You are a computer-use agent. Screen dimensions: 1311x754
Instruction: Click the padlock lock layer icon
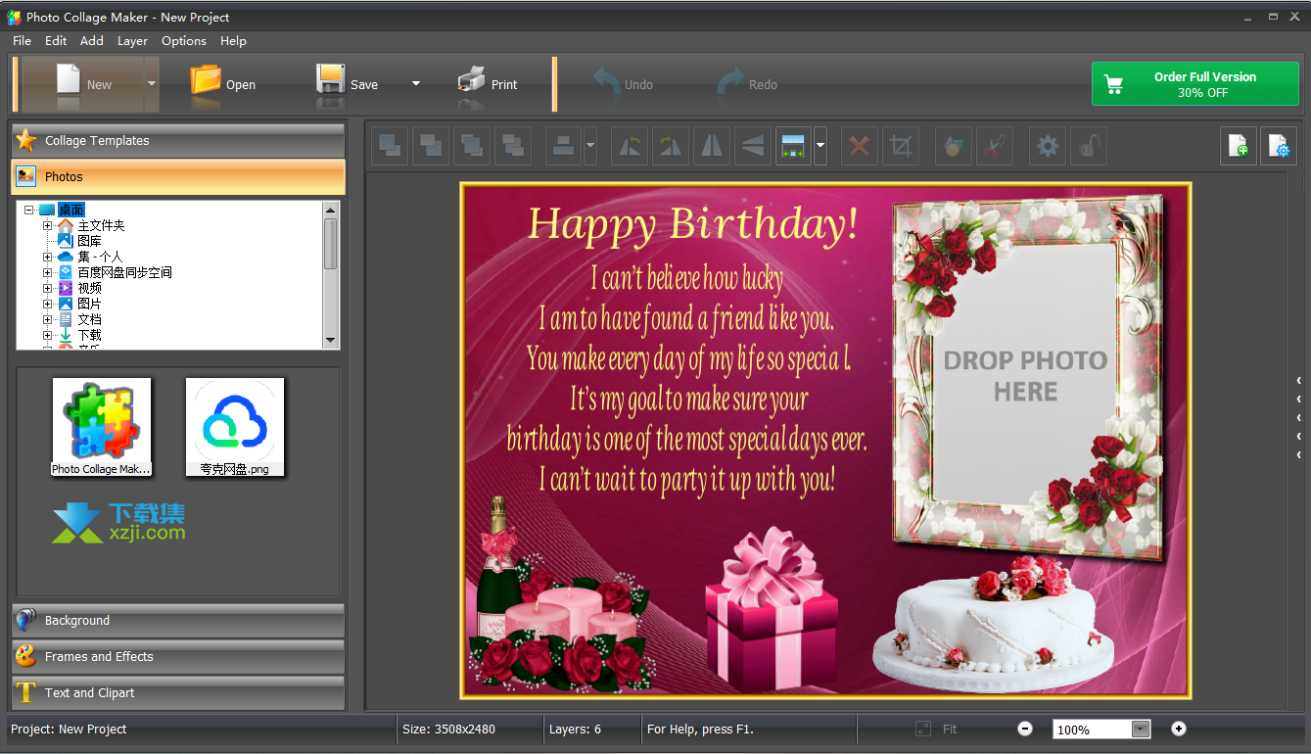(x=1089, y=147)
